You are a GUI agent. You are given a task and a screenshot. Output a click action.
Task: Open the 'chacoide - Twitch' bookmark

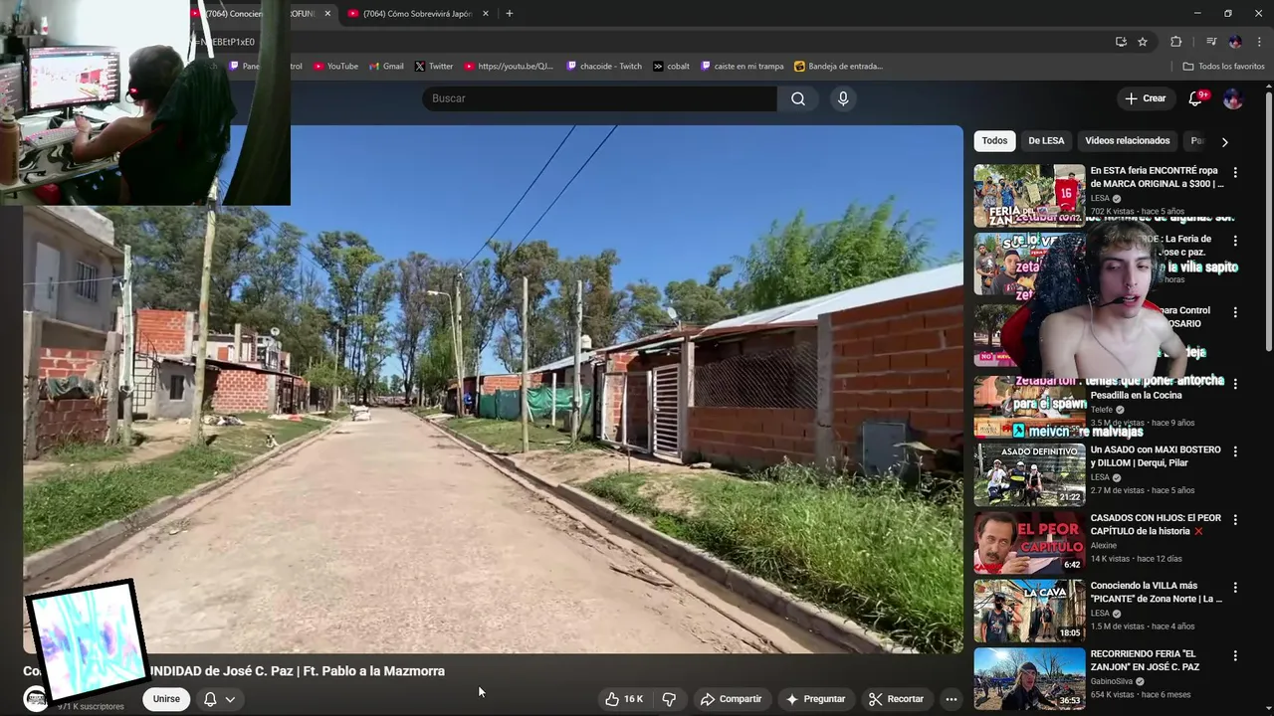(x=604, y=67)
